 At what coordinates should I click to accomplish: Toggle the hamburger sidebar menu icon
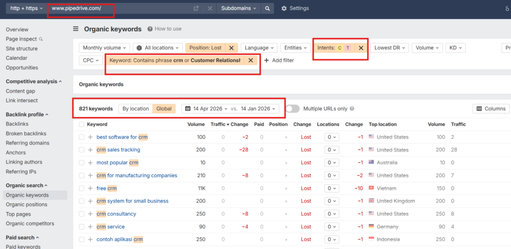coord(76,29)
